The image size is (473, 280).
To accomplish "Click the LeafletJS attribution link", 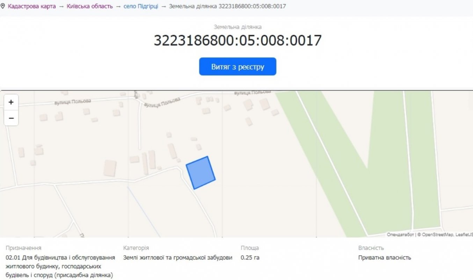I will pos(464,234).
